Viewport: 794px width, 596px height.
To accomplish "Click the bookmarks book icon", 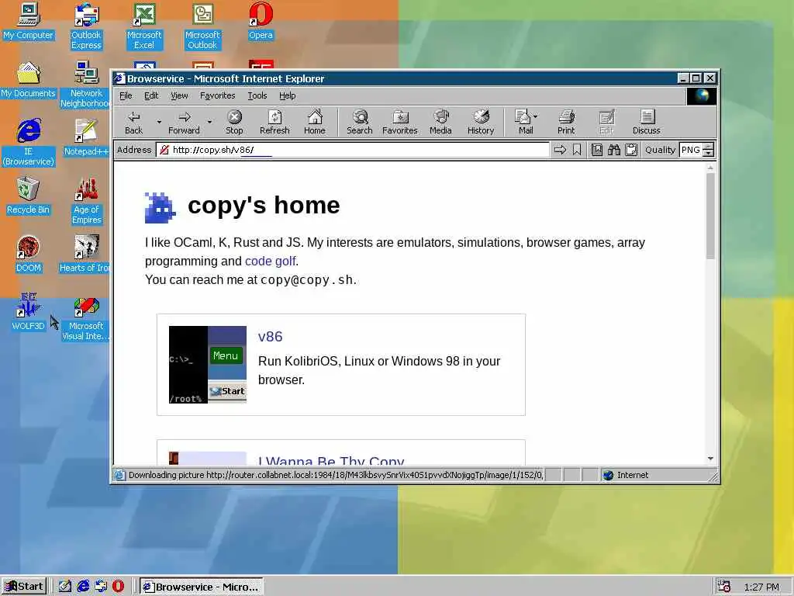I will 597,150.
